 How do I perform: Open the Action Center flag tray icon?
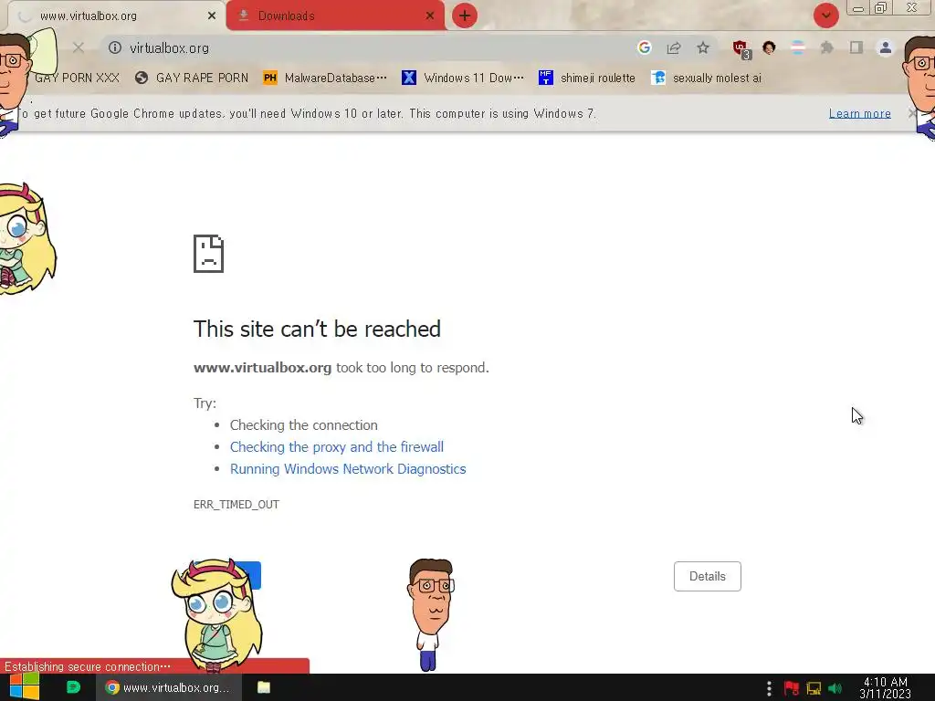(x=792, y=688)
